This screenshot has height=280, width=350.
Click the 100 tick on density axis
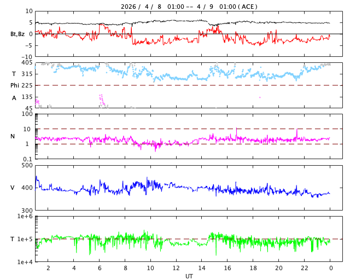[27, 114]
